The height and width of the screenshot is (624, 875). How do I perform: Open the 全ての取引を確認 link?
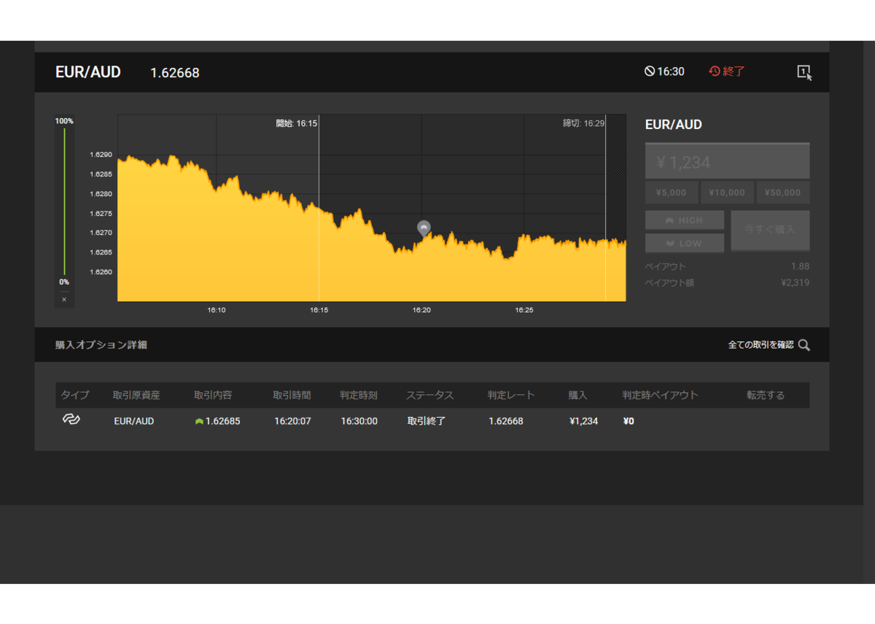tap(761, 345)
